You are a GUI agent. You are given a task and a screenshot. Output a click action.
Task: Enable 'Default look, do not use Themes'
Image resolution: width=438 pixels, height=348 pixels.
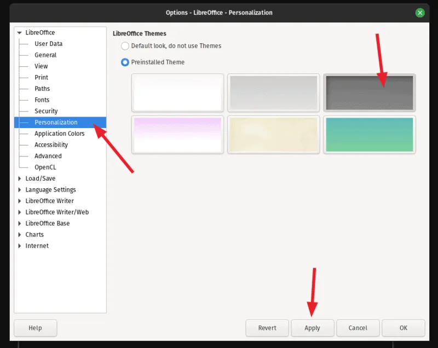[x=125, y=46]
